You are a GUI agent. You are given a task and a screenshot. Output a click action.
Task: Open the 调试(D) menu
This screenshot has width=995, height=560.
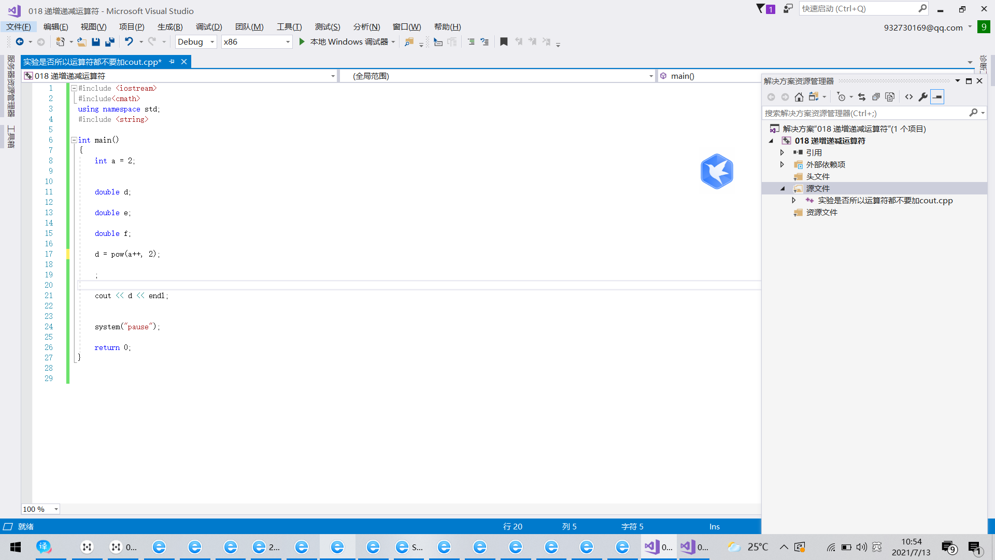coord(209,27)
